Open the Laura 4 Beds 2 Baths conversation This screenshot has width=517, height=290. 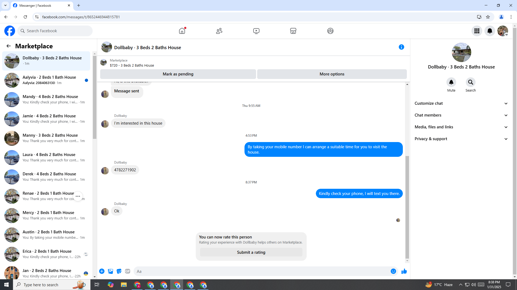[46, 158]
